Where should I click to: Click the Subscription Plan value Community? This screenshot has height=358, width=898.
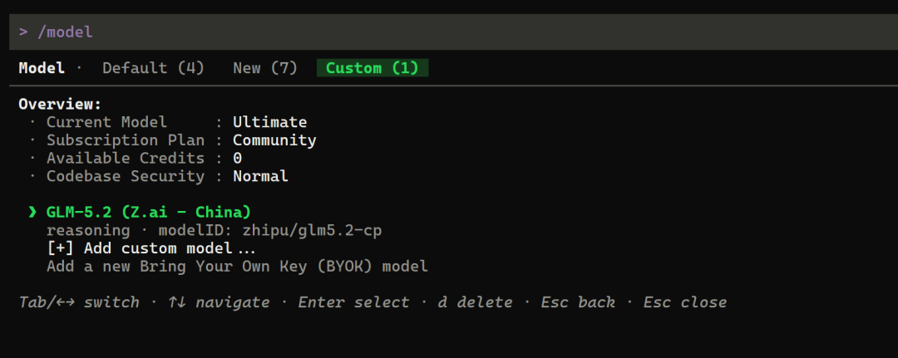(274, 140)
